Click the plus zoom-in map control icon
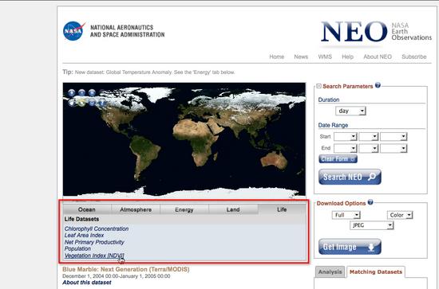The width and height of the screenshot is (439, 289). [71, 92]
